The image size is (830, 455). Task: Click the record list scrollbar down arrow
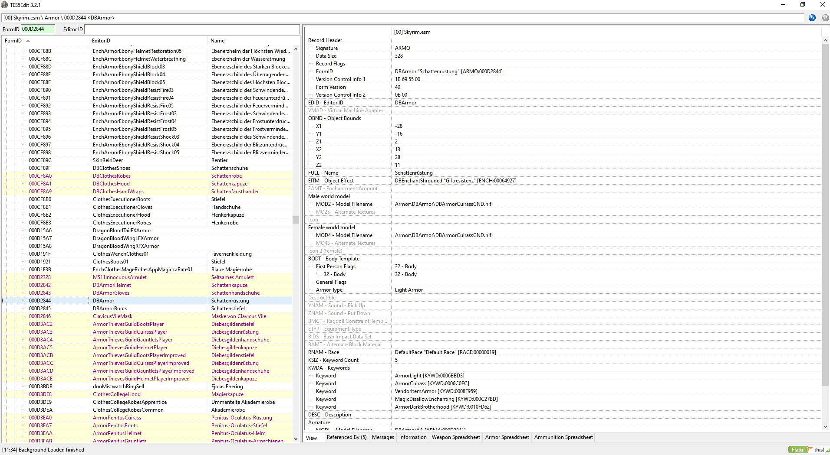coord(296,439)
